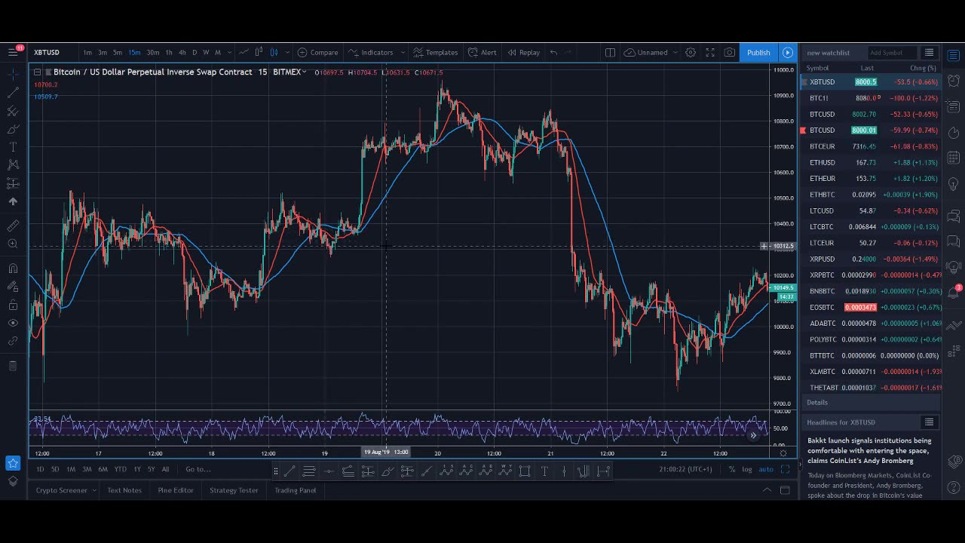
Task: Switch to 4h timeframe
Action: [x=182, y=52]
